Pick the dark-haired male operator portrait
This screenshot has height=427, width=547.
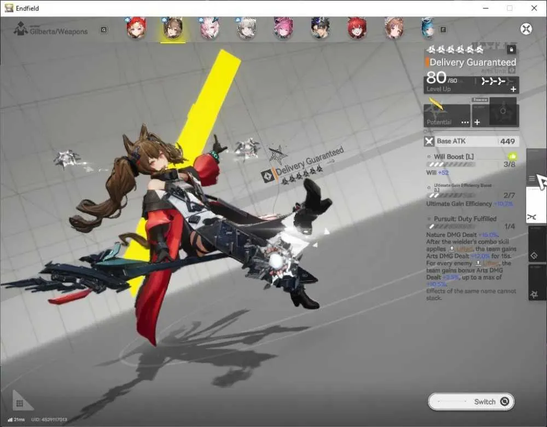click(320, 28)
